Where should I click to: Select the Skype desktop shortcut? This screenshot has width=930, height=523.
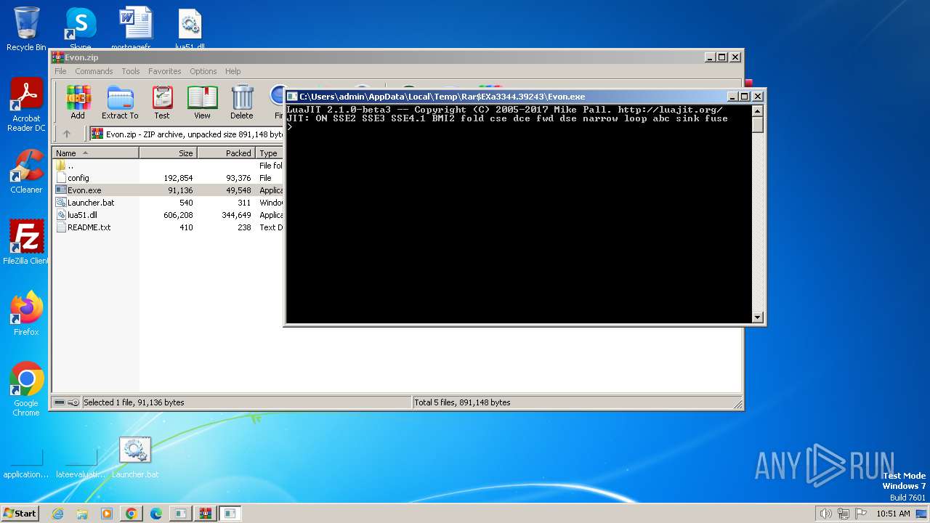coord(81,29)
